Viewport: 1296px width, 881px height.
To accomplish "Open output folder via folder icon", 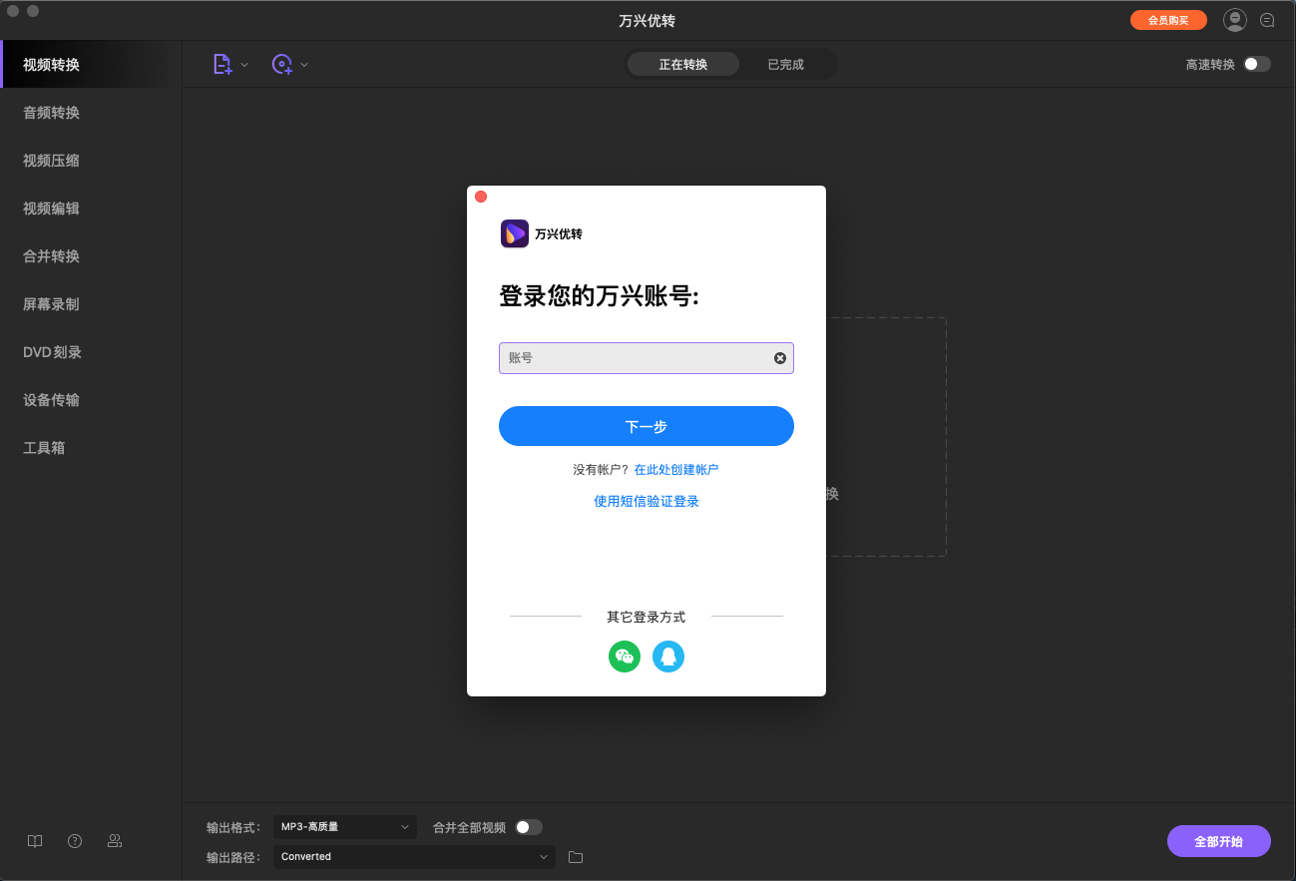I will click(x=575, y=856).
